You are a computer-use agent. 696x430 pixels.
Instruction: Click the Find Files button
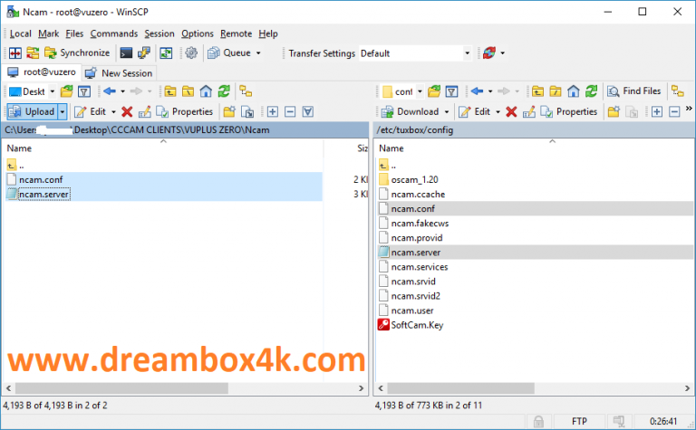[x=633, y=91]
